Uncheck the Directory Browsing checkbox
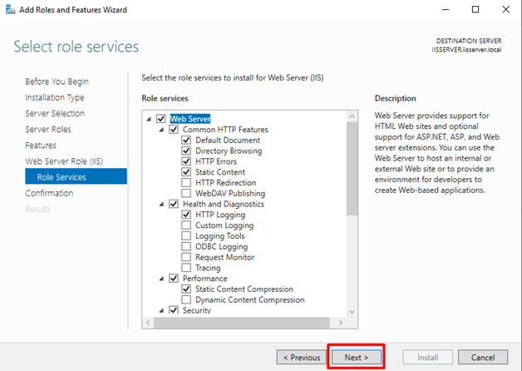 [186, 151]
